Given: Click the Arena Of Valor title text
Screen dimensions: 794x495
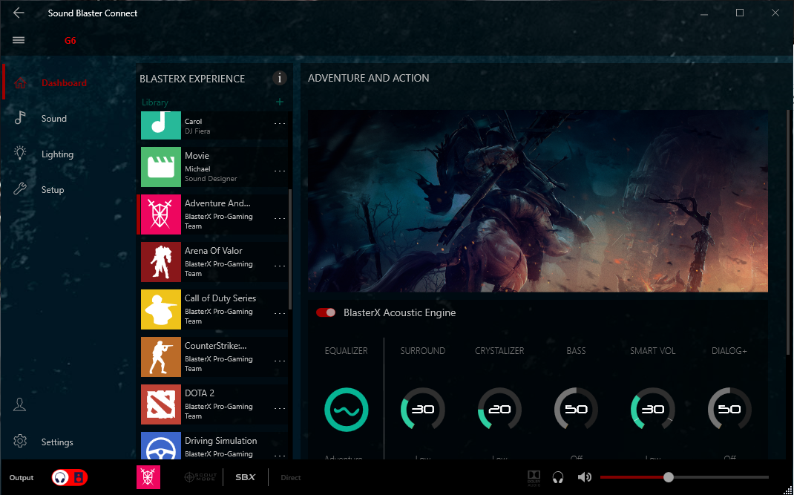Looking at the screenshot, I should 213,251.
